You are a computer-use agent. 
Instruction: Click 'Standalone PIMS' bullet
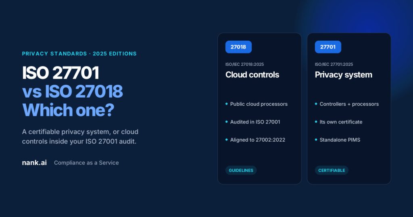338,140
